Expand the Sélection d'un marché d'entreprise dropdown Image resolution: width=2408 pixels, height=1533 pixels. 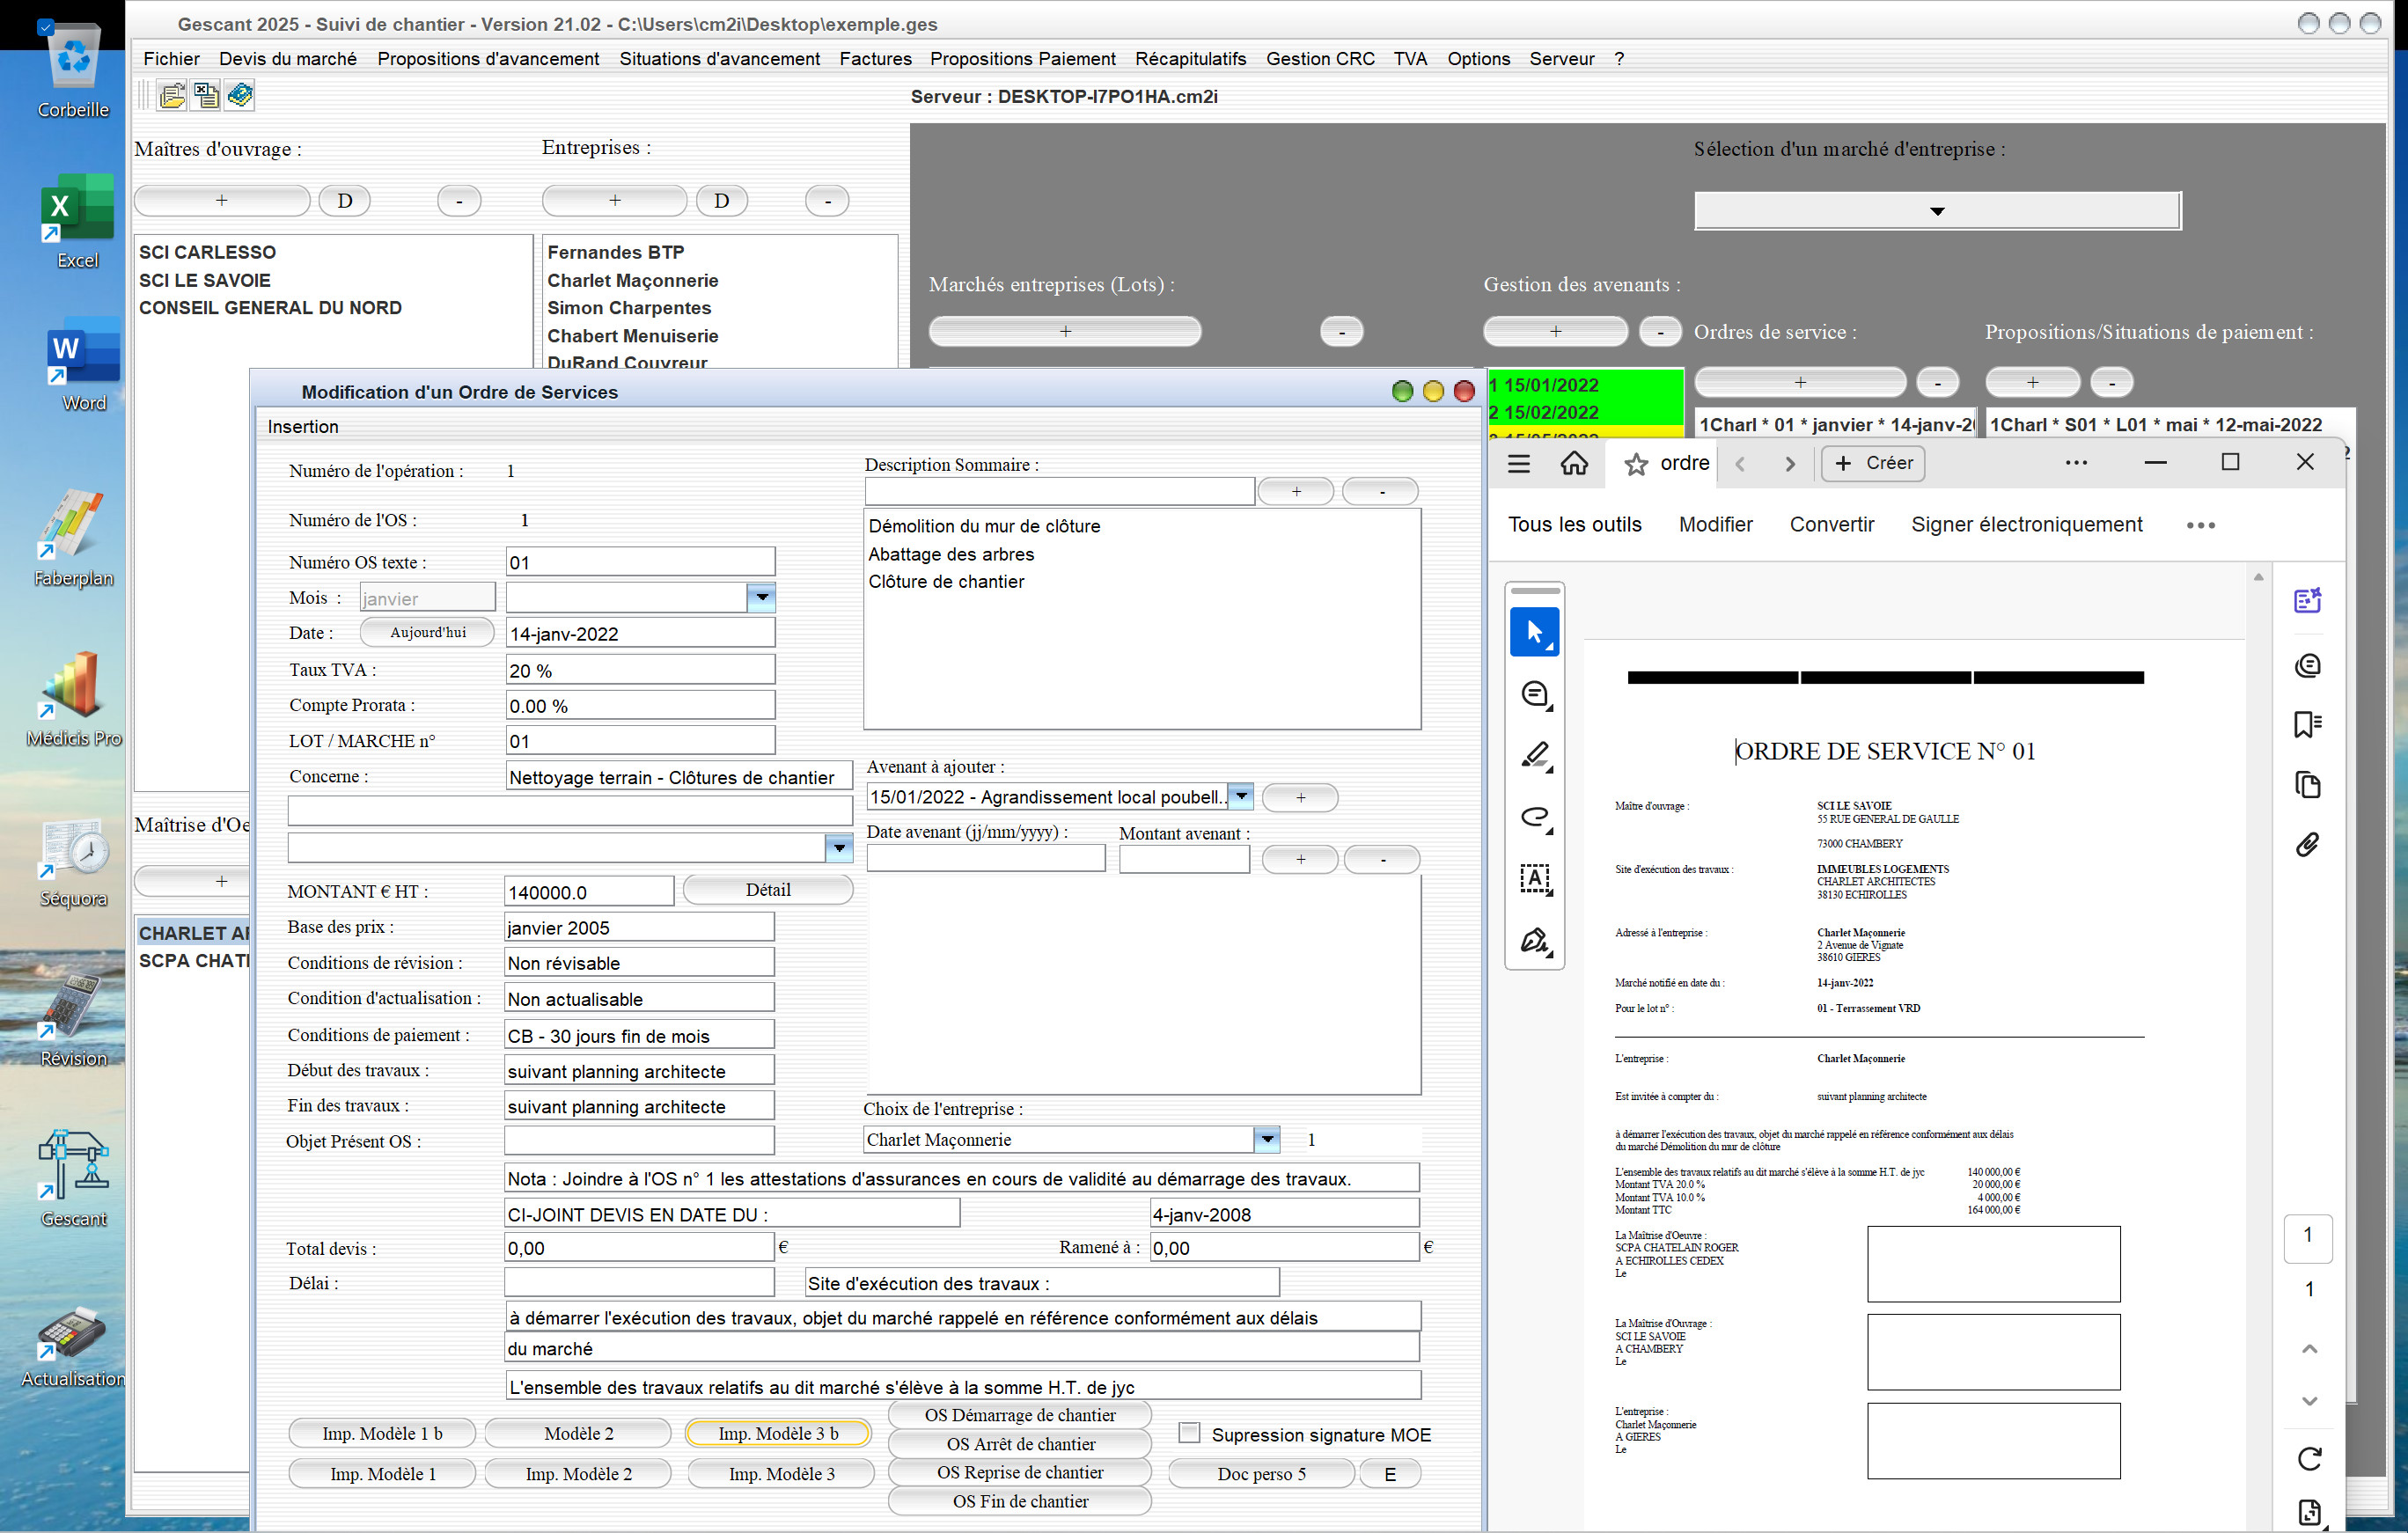click(1937, 211)
